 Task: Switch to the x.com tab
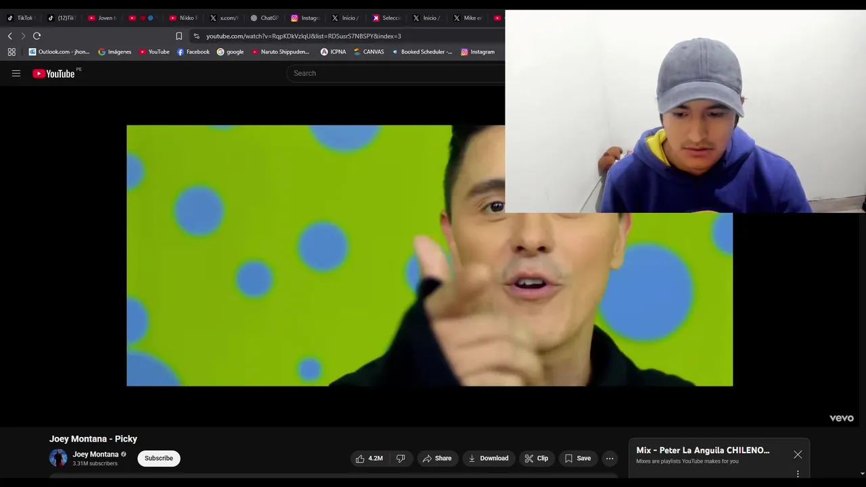(x=224, y=18)
